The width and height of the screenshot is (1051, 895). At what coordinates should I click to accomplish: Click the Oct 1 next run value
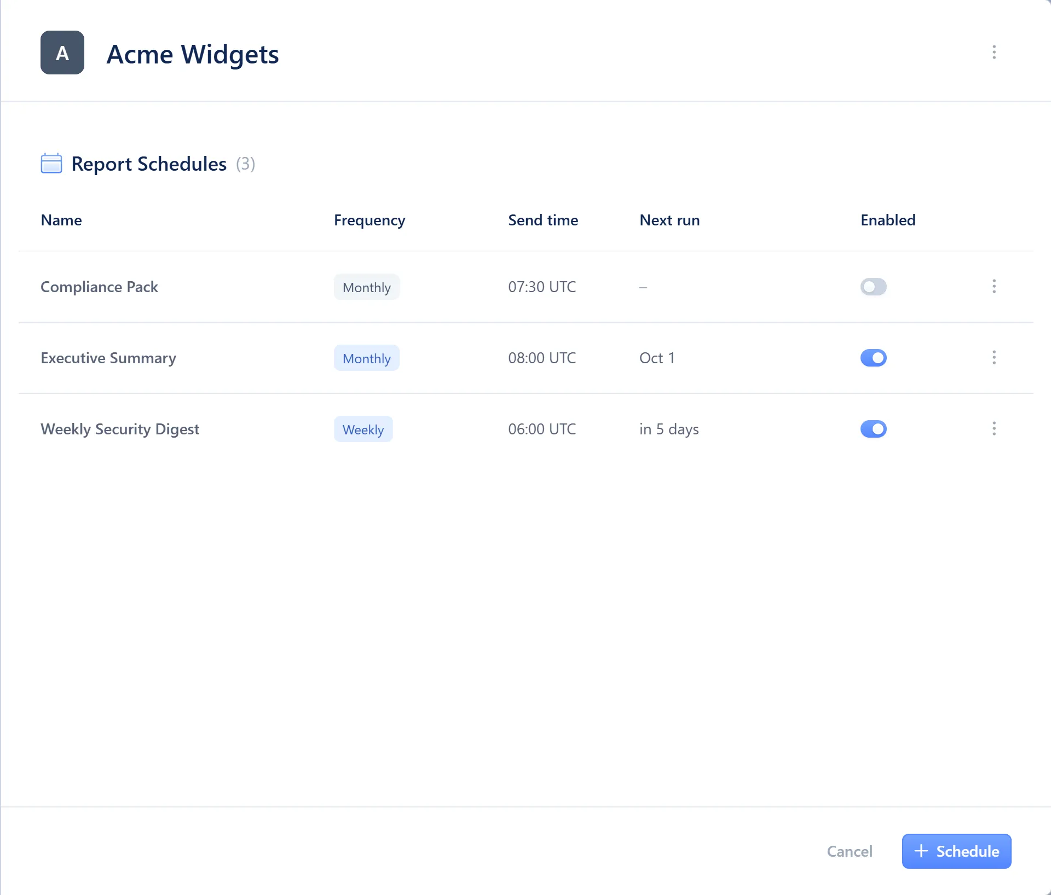pos(657,358)
